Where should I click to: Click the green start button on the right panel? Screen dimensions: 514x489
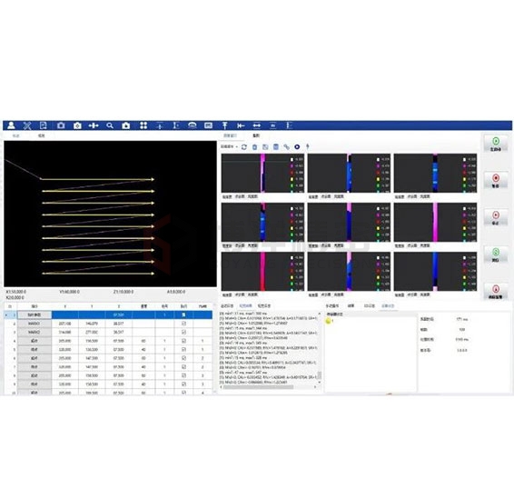(x=496, y=144)
